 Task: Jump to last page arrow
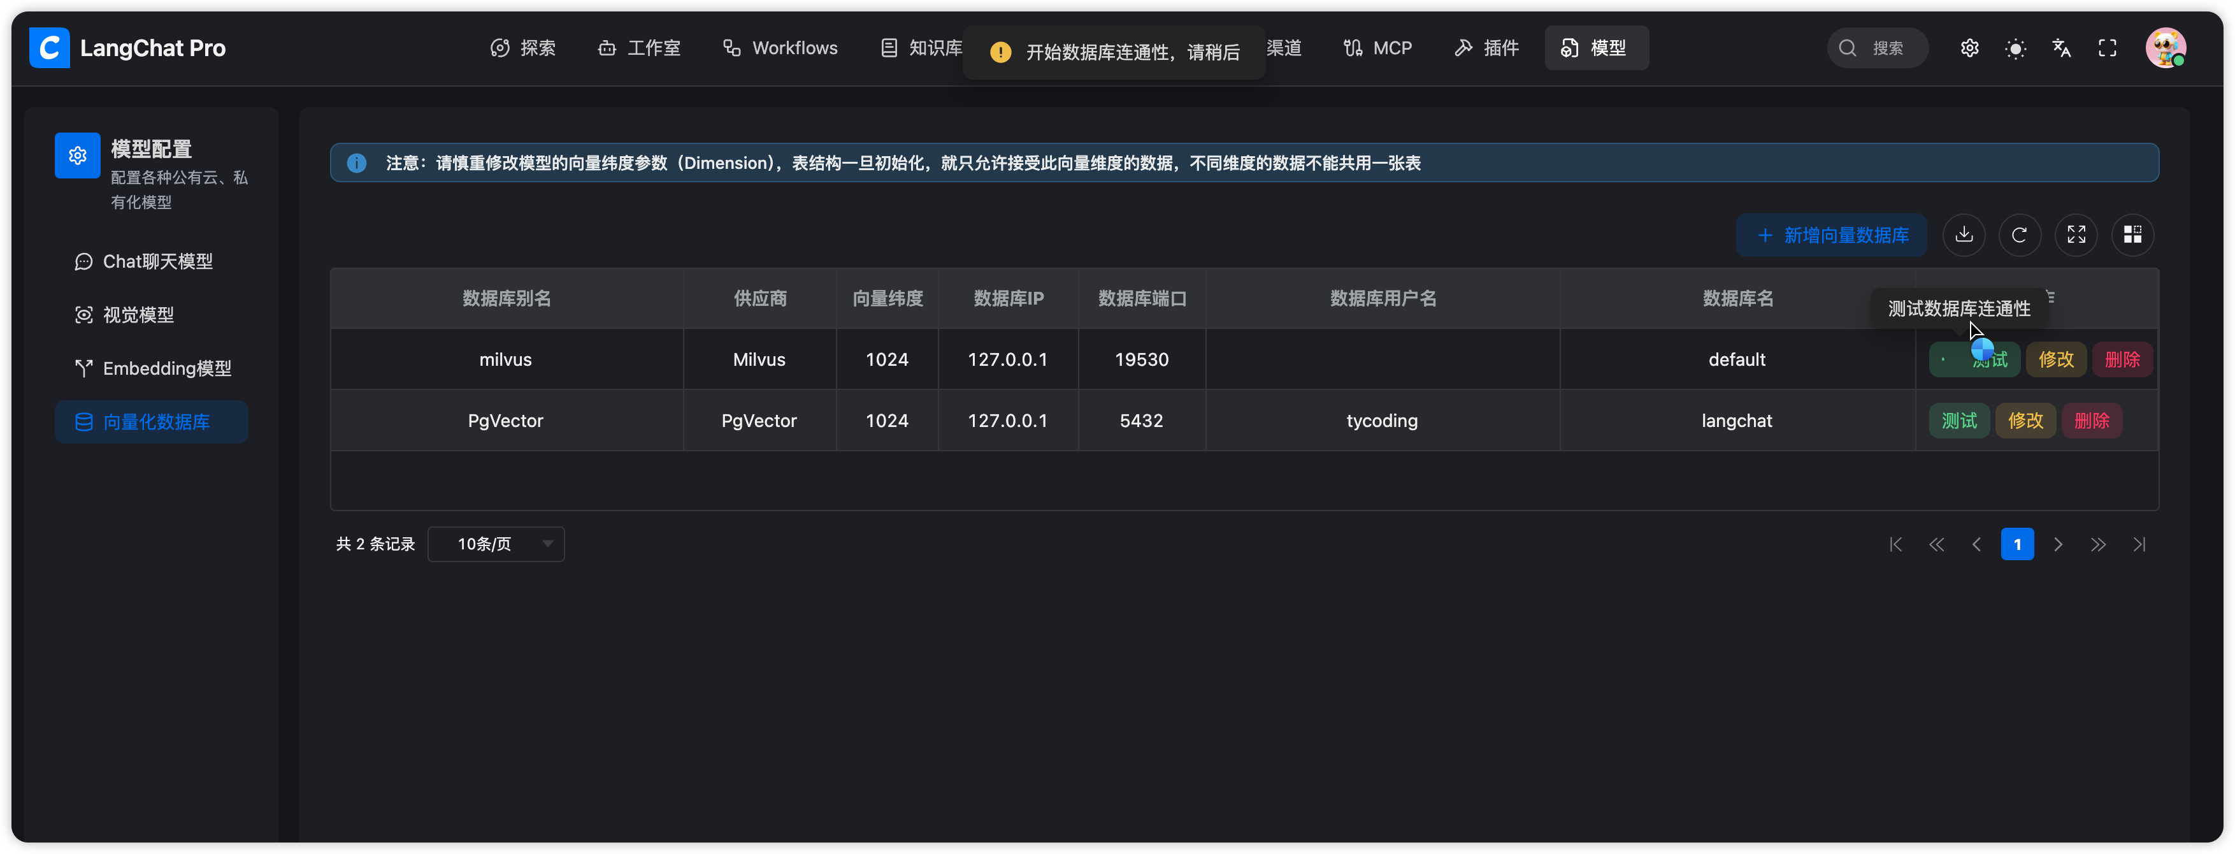(x=2139, y=544)
